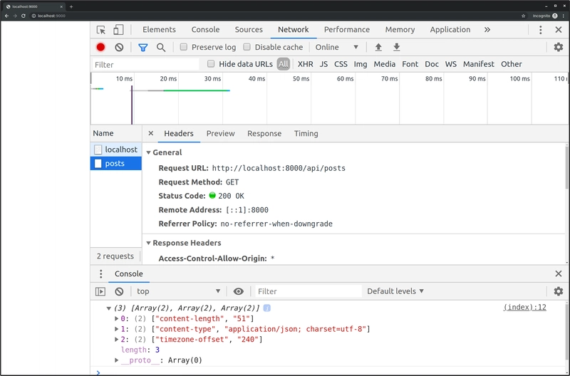
Task: Filter requests by Doc
Action: 432,64
